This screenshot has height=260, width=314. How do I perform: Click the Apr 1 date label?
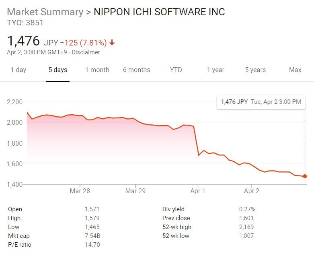tap(197, 191)
